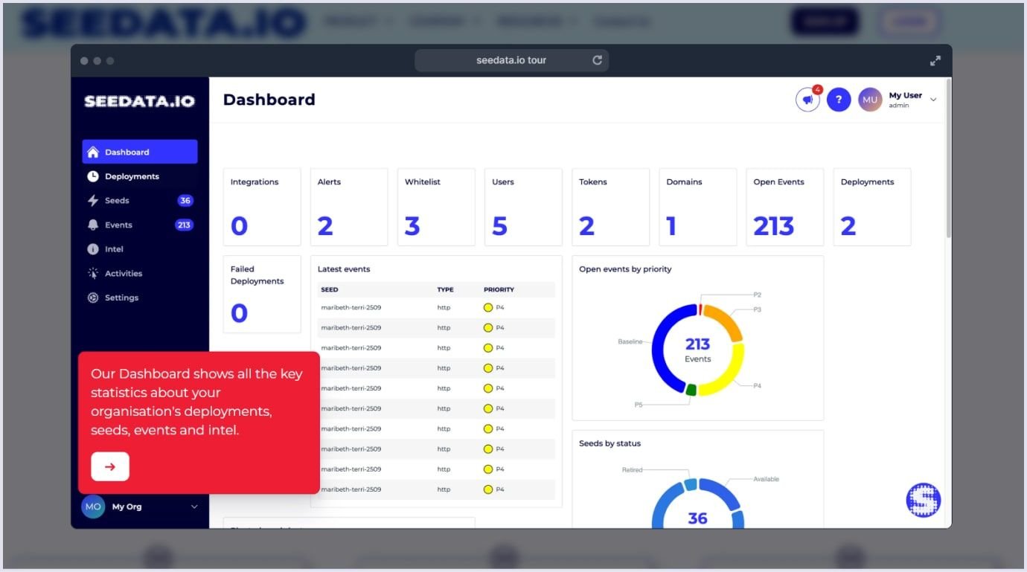This screenshot has width=1027, height=572.
Task: Open the Open Events stat card
Action: pos(785,207)
